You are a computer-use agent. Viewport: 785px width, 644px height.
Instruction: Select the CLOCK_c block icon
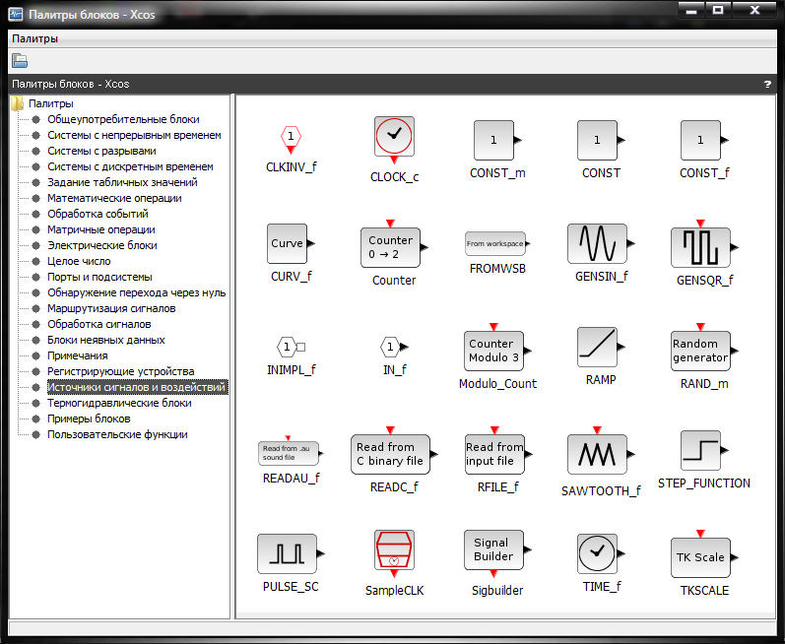394,137
